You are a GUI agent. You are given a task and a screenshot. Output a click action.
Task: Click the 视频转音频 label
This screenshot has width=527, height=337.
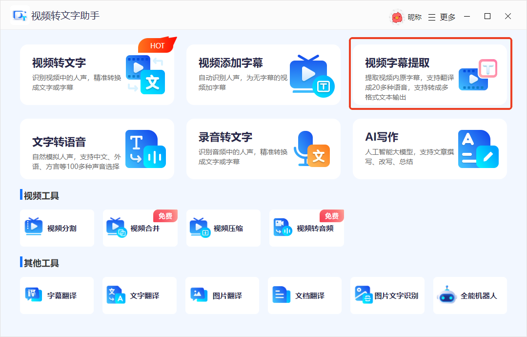[x=315, y=229]
